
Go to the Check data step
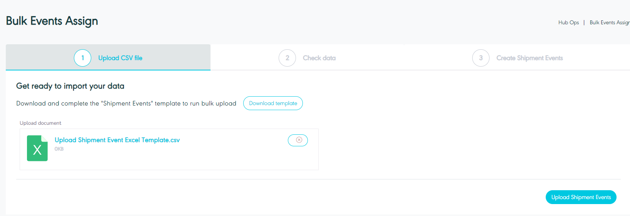[x=319, y=58]
